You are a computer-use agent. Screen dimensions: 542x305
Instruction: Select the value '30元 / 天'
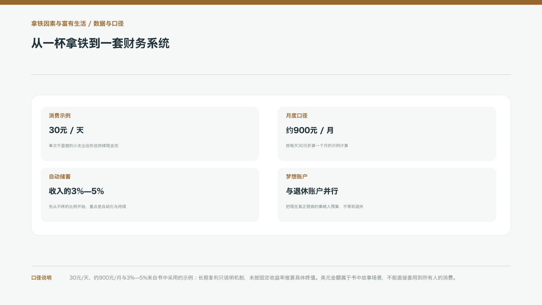pyautogui.click(x=66, y=130)
